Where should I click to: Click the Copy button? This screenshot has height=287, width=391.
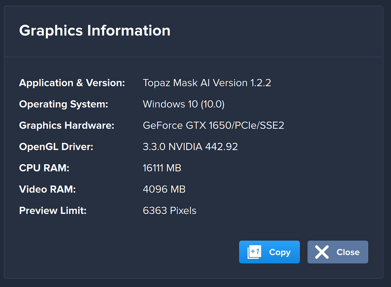(269, 252)
